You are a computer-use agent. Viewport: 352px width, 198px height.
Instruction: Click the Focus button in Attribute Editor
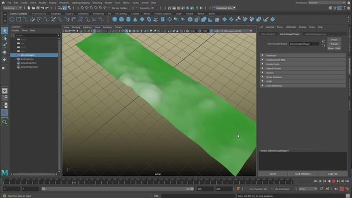tap(334, 40)
